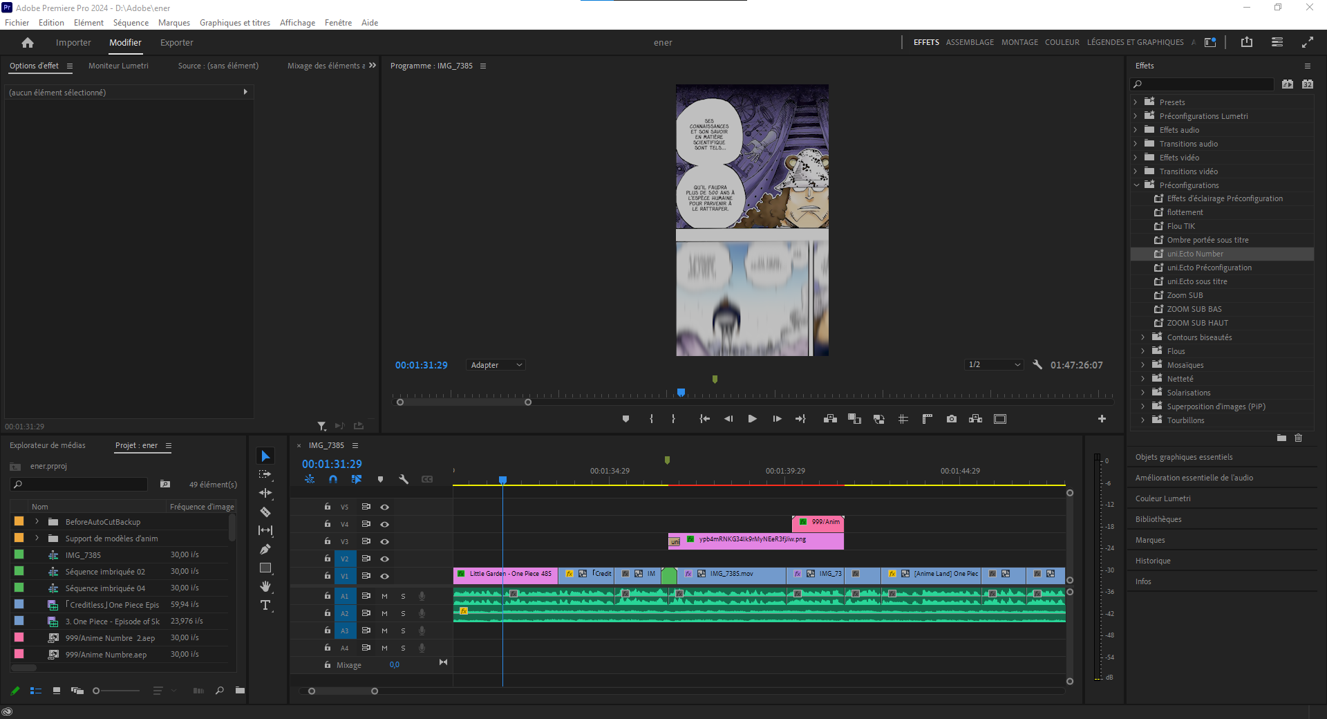Screen dimensions: 1327x719
Task: Go to In point in program monitor
Action: tap(704, 419)
